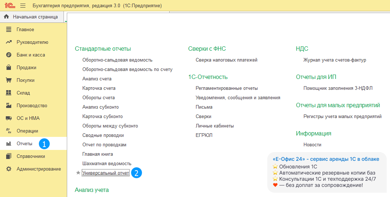Open Уведомления, сообщения и заявления
The image size is (390, 197).
(x=238, y=98)
